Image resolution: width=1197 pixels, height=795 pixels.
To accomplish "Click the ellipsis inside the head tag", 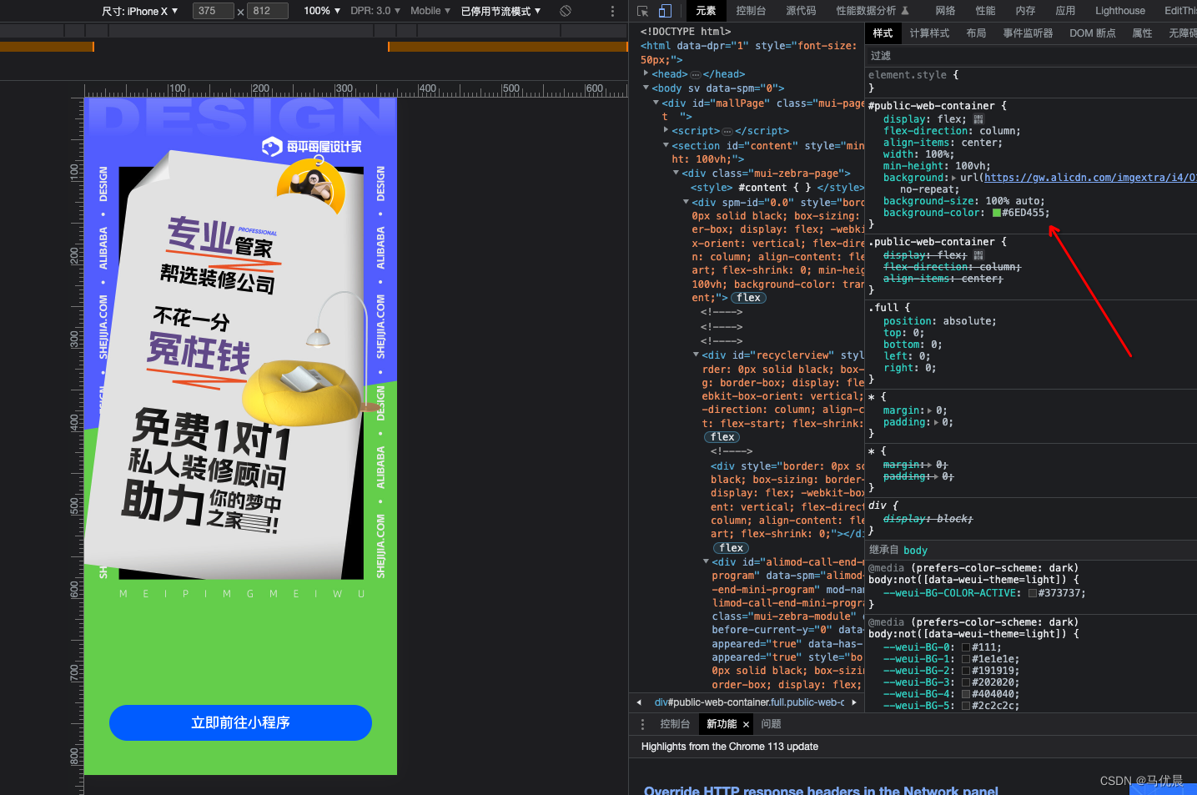I will (x=696, y=75).
